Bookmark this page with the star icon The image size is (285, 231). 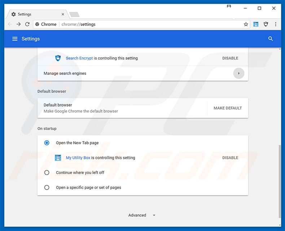point(246,24)
